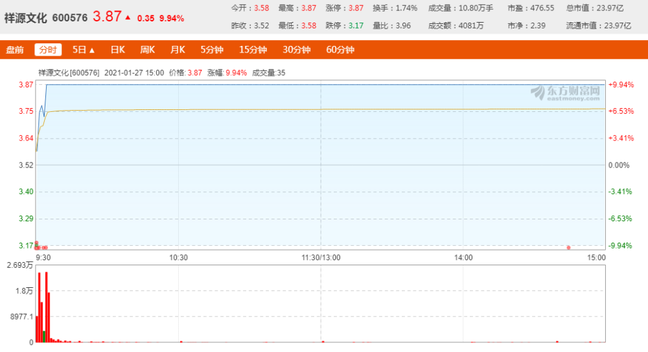Open the 月K monthly candlestick tab

(x=178, y=50)
